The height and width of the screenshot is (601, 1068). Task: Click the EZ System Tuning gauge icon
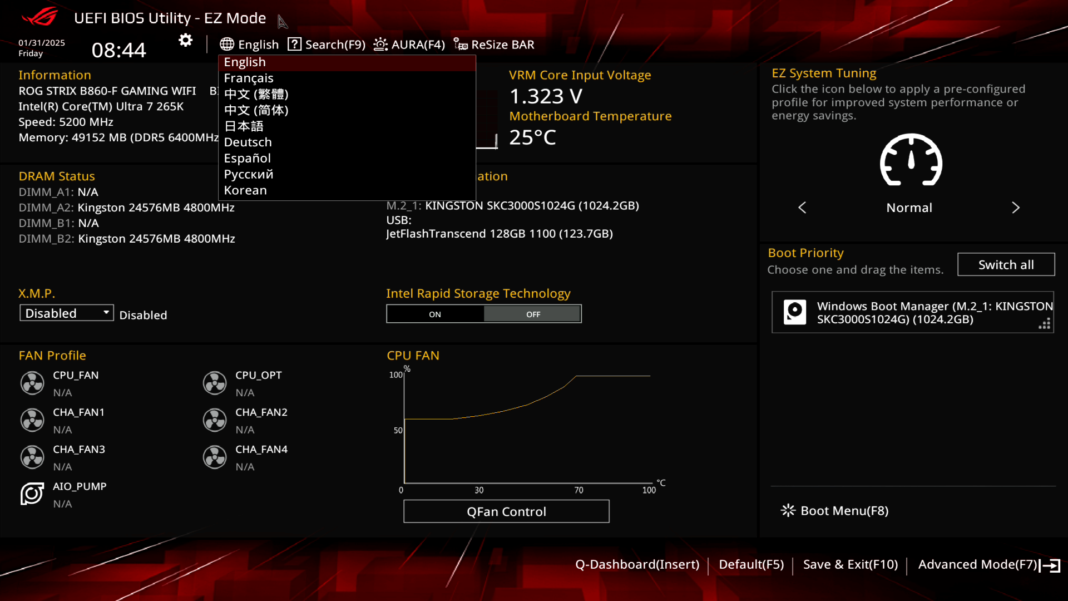(911, 160)
